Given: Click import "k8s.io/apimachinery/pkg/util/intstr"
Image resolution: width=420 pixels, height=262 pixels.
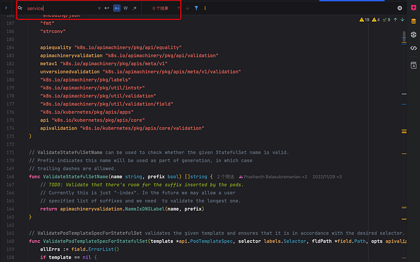Looking at the screenshot, I should (93, 88).
